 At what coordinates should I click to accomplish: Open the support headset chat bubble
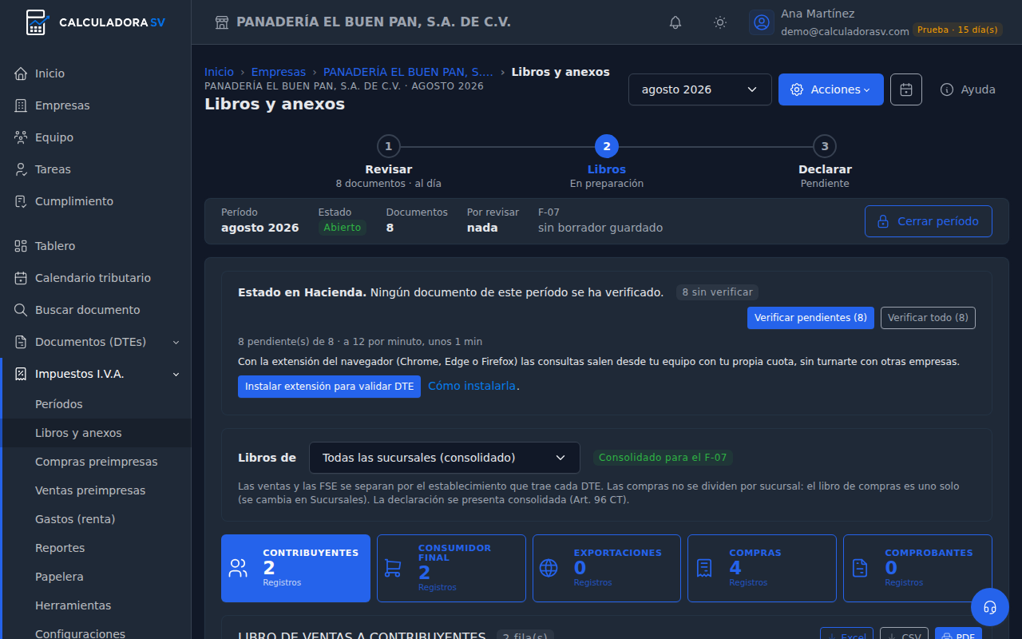tap(990, 607)
